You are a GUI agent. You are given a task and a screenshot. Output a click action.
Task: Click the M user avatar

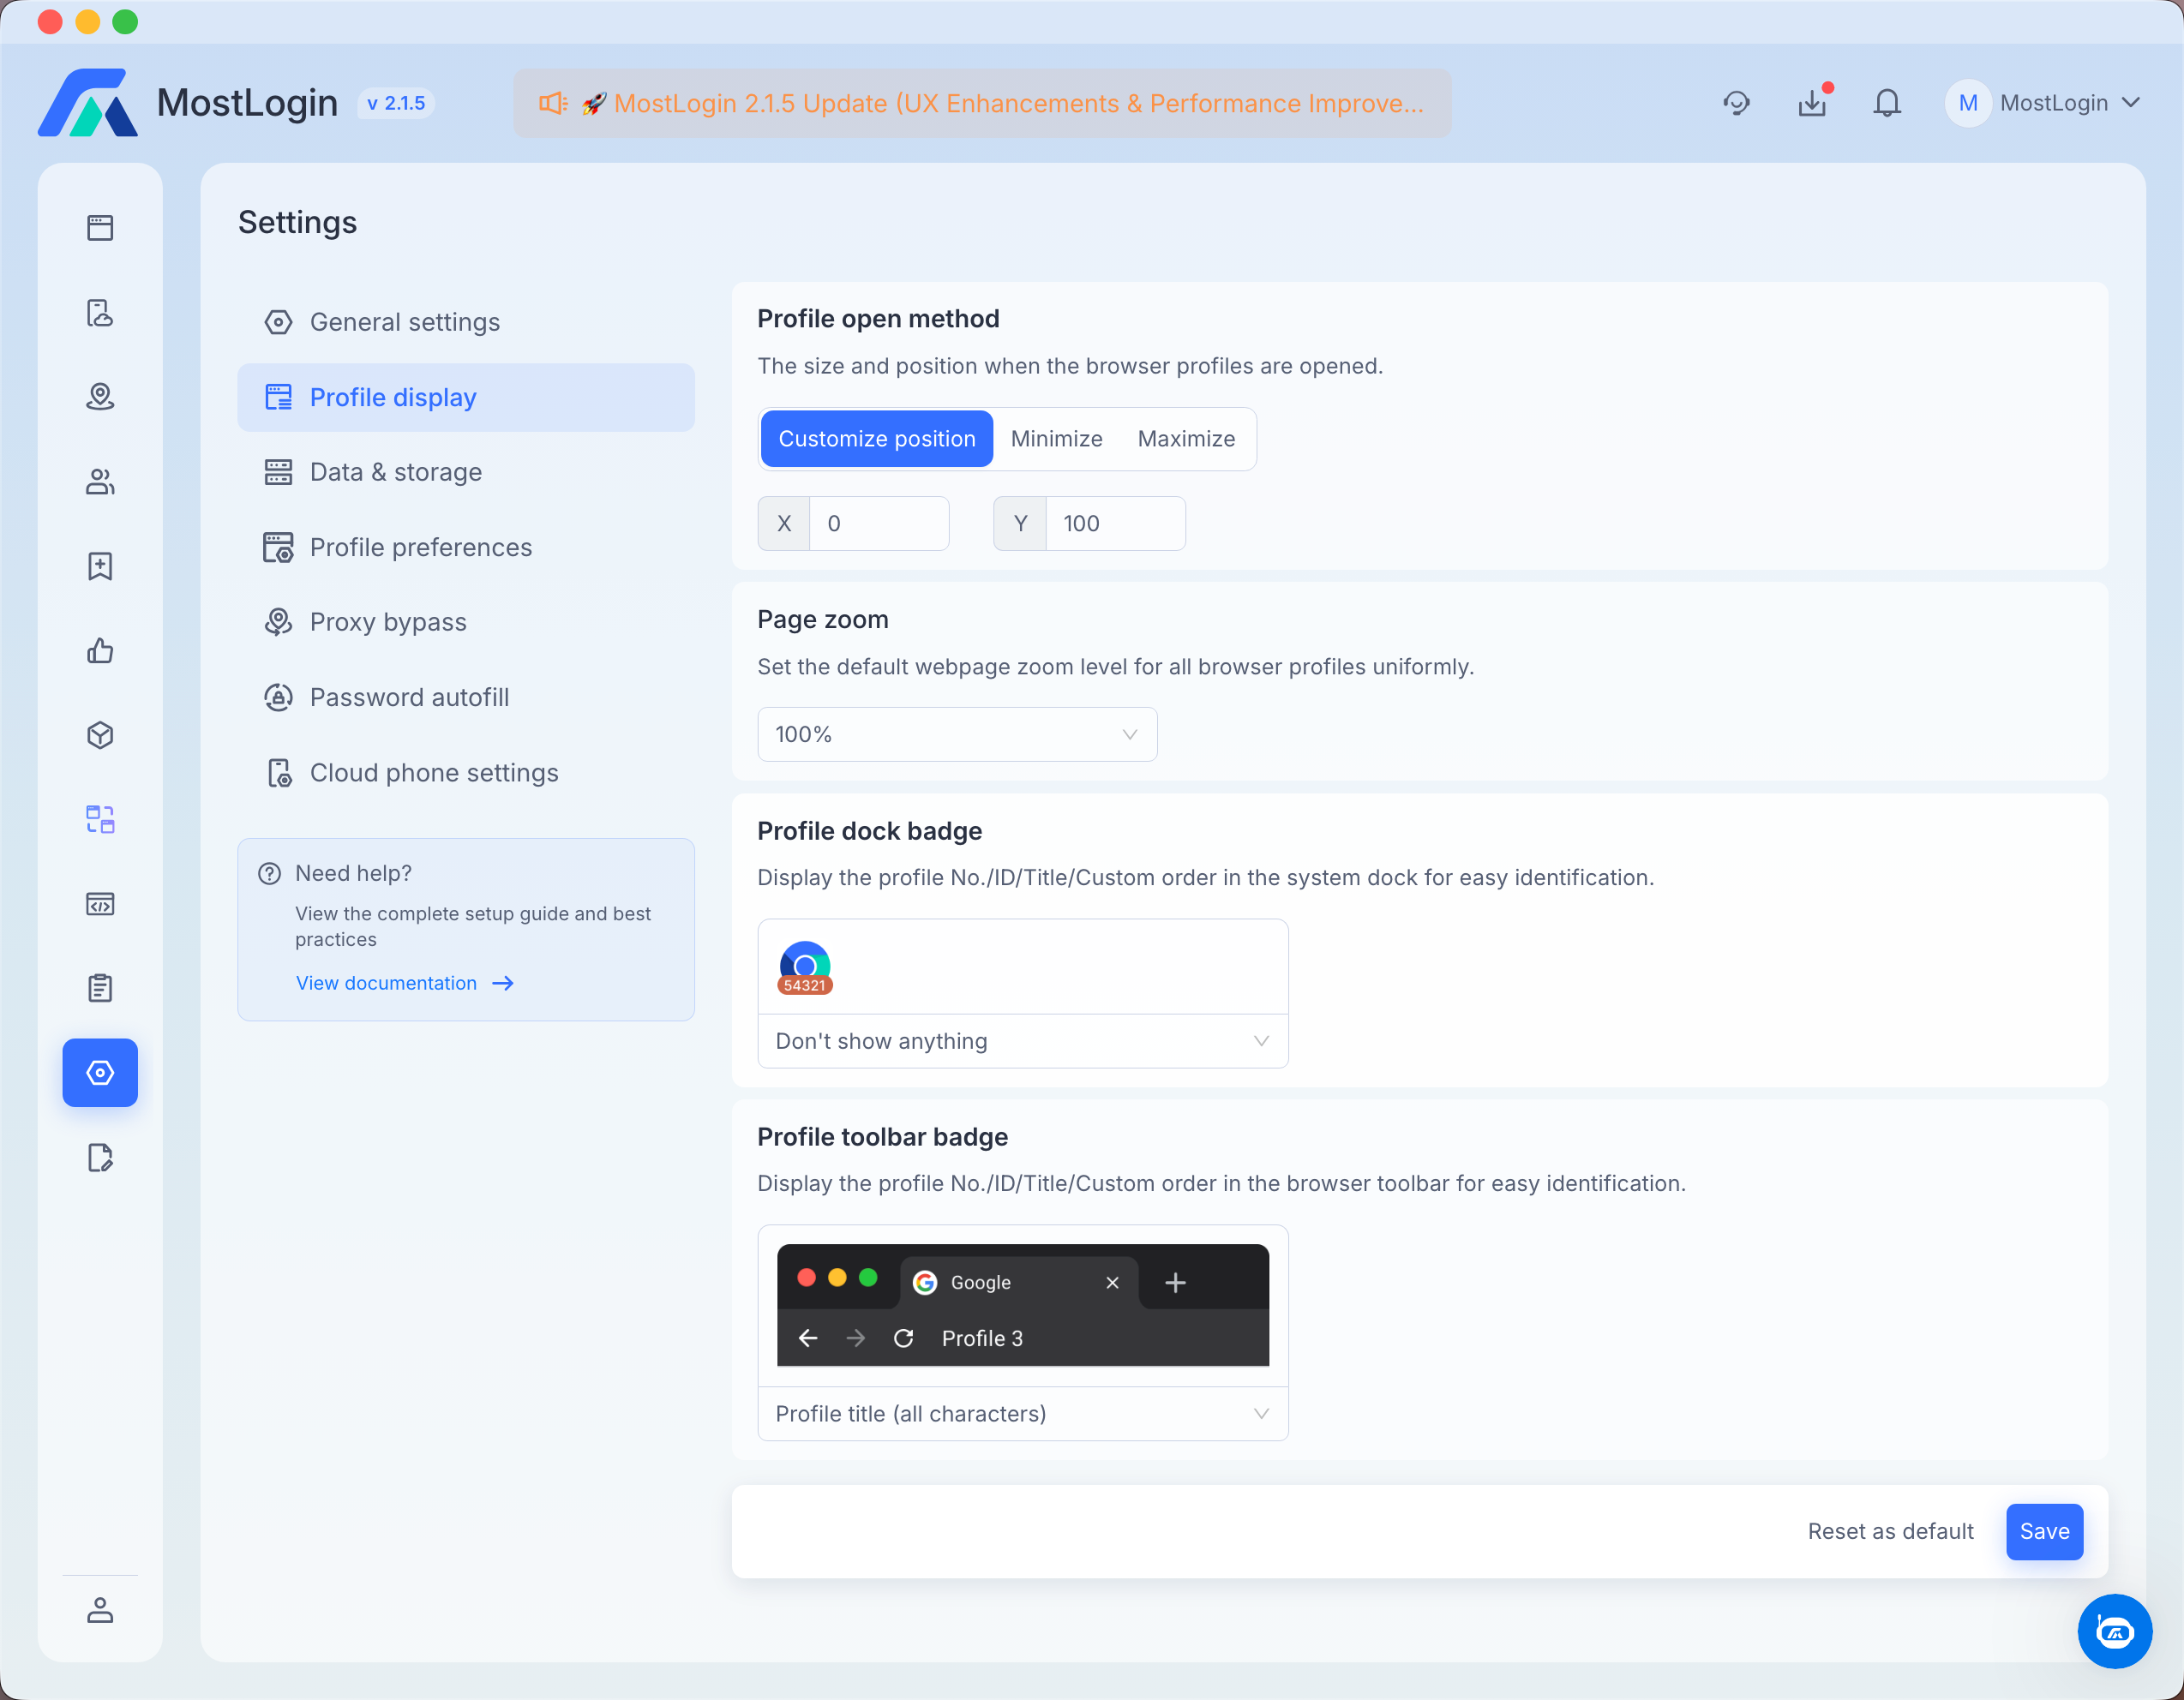click(x=1968, y=103)
